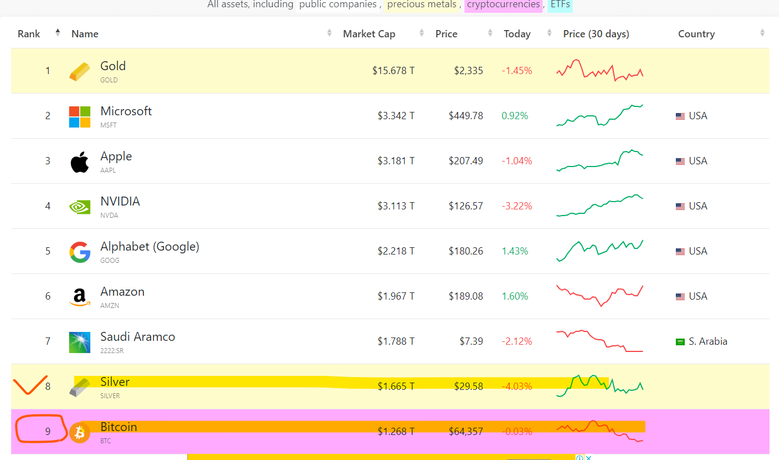Click Microsoft's price '$449.78'
The height and width of the screenshot is (460, 779).
pos(466,116)
